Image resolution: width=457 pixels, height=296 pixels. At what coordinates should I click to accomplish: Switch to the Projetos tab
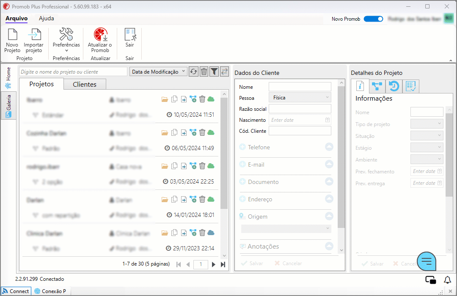pyautogui.click(x=41, y=84)
